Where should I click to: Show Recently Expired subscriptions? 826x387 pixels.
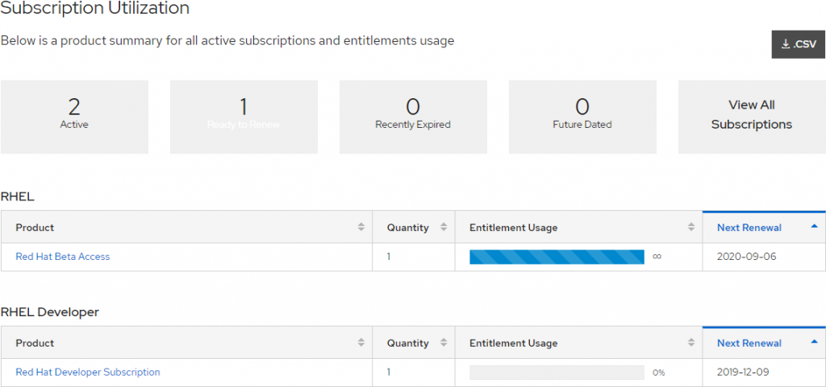click(413, 116)
